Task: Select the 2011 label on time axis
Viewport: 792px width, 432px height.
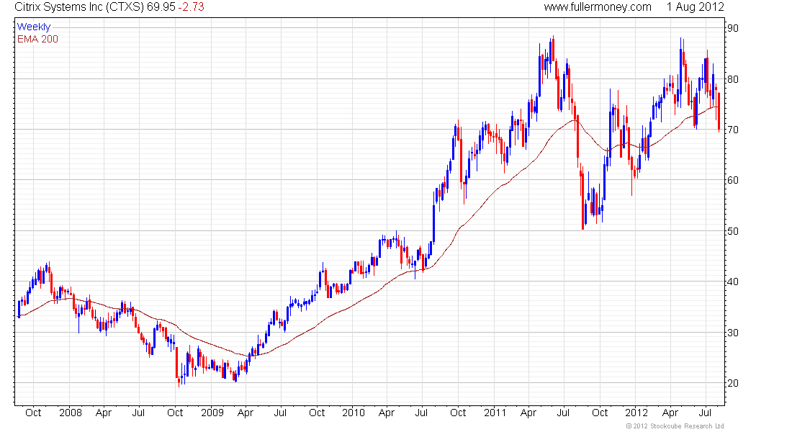Action: pyautogui.click(x=495, y=413)
